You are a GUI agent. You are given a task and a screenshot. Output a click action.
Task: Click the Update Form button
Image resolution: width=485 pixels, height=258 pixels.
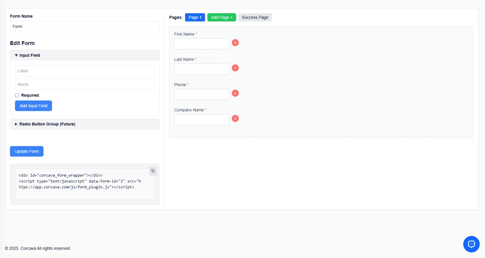[x=27, y=151]
